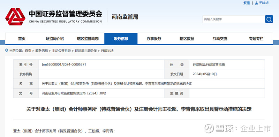This screenshot has width=279, height=137.
Task: Click the 发布机构 label cell
Action: click(x=26, y=74)
